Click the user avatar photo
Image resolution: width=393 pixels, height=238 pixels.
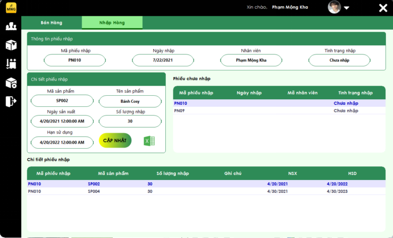click(335, 7)
